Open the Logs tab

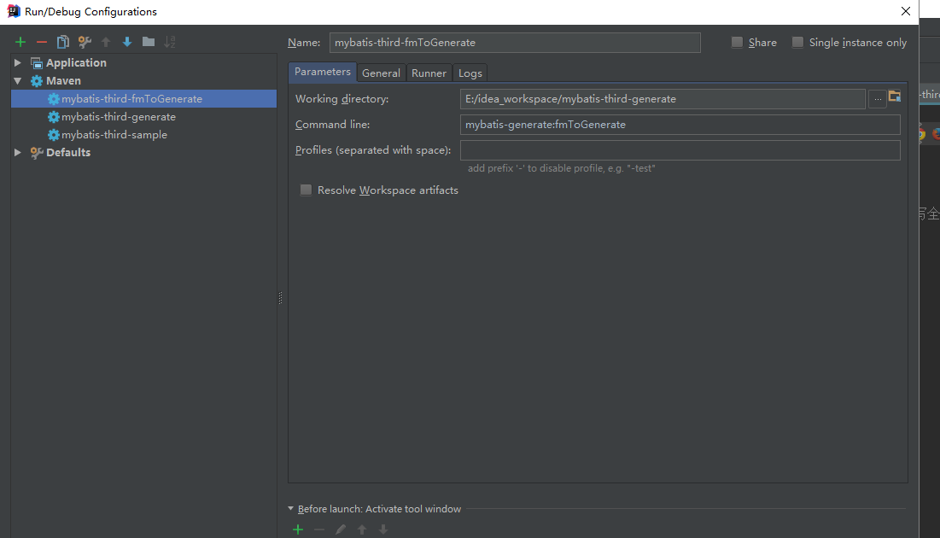tap(470, 73)
